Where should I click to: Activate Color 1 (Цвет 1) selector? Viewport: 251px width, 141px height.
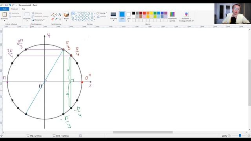point(122,16)
